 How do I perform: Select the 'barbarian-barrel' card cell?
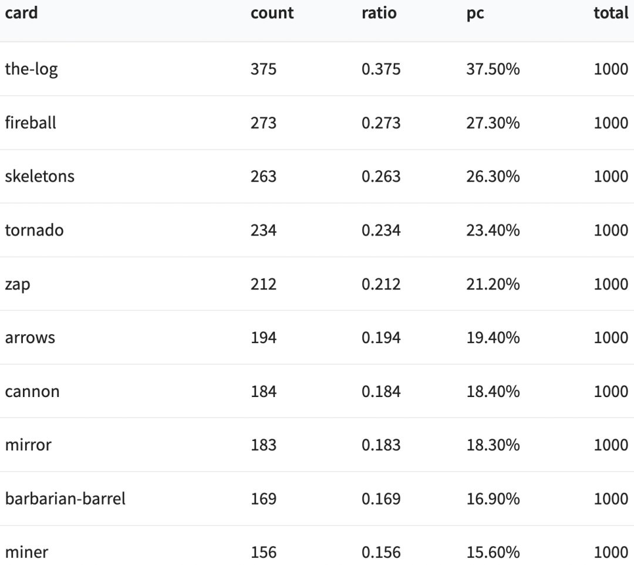point(65,499)
